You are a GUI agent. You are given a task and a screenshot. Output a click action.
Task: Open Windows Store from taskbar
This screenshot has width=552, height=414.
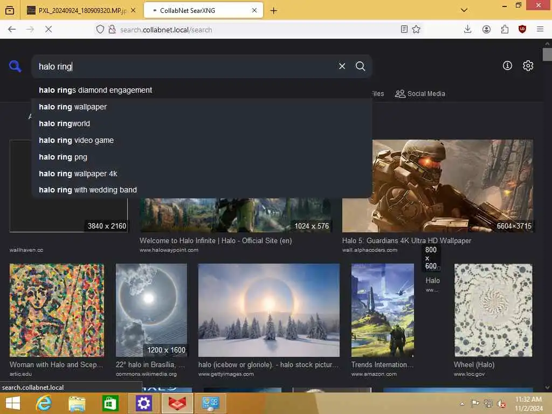coord(110,403)
